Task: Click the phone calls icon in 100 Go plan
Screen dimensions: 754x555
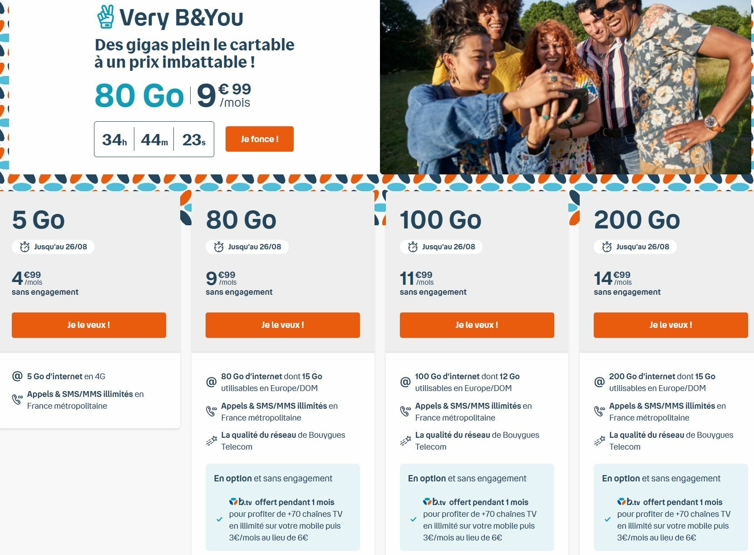Action: [x=405, y=411]
